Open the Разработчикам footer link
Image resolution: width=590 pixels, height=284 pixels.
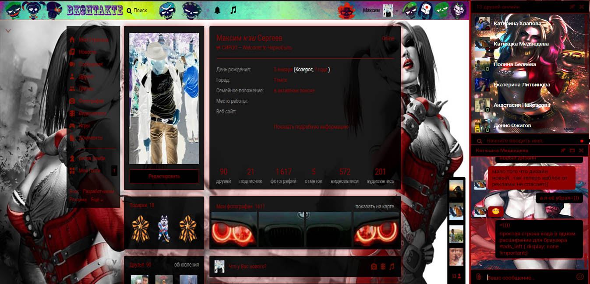click(x=99, y=192)
